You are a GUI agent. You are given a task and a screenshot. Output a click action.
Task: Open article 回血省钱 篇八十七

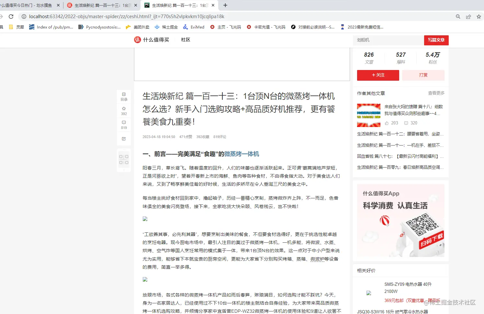pyautogui.click(x=400, y=156)
